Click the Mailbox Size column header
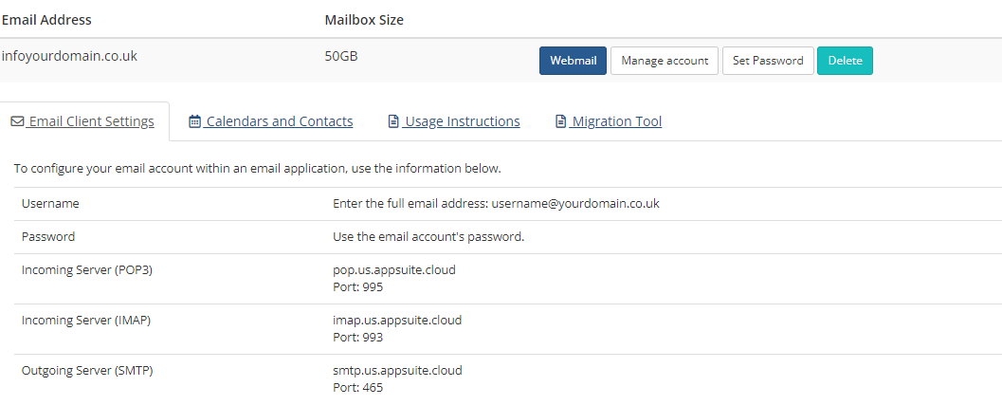This screenshot has height=405, width=1002. (364, 20)
